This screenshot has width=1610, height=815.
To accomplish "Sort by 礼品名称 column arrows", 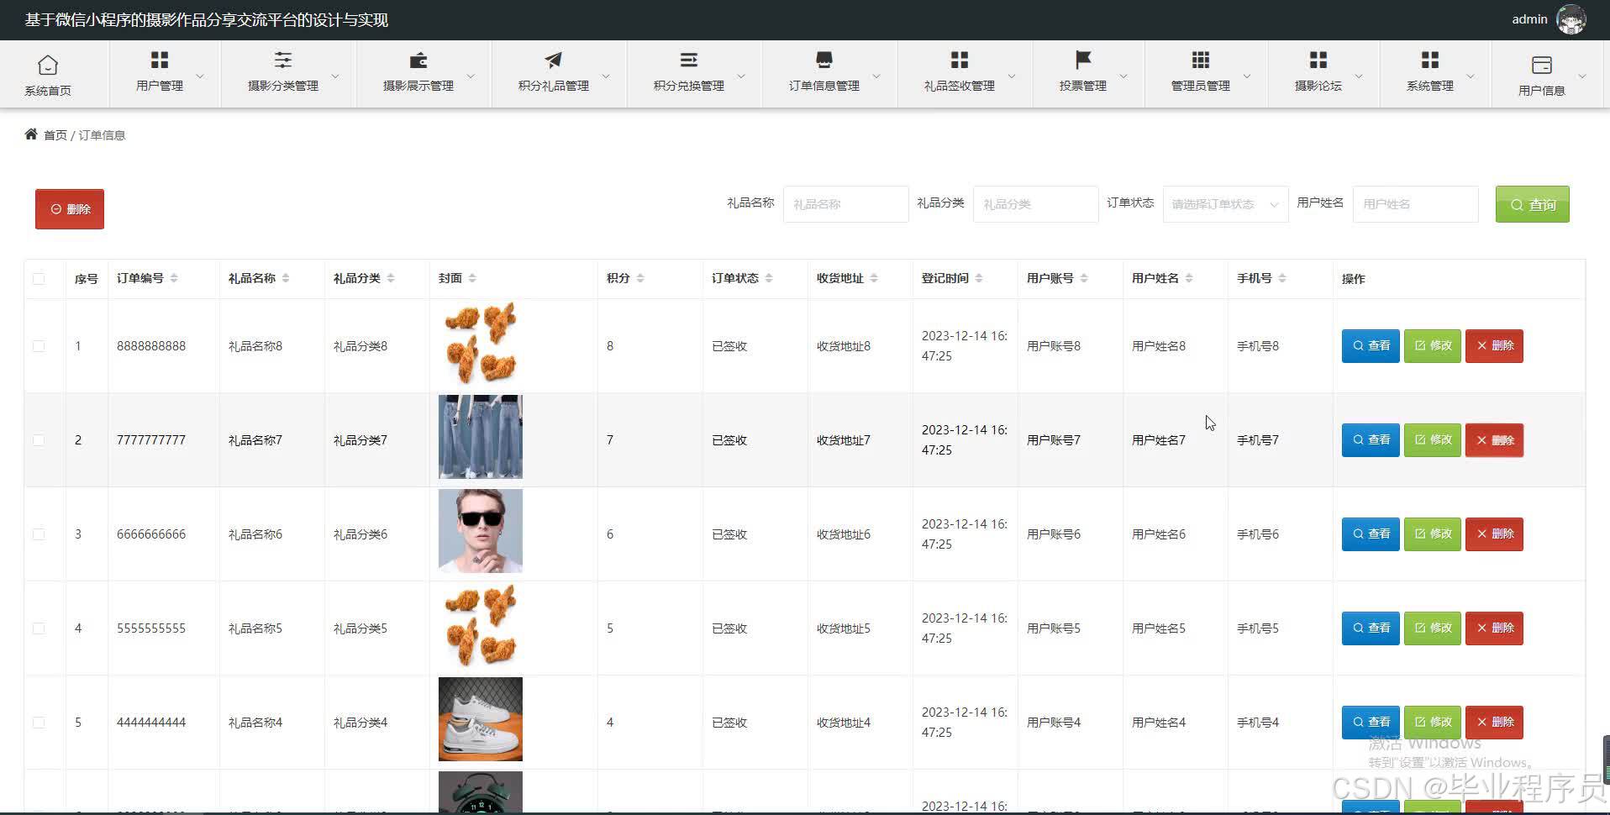I will [286, 278].
